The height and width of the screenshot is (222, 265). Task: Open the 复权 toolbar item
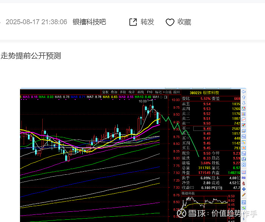point(105,92)
